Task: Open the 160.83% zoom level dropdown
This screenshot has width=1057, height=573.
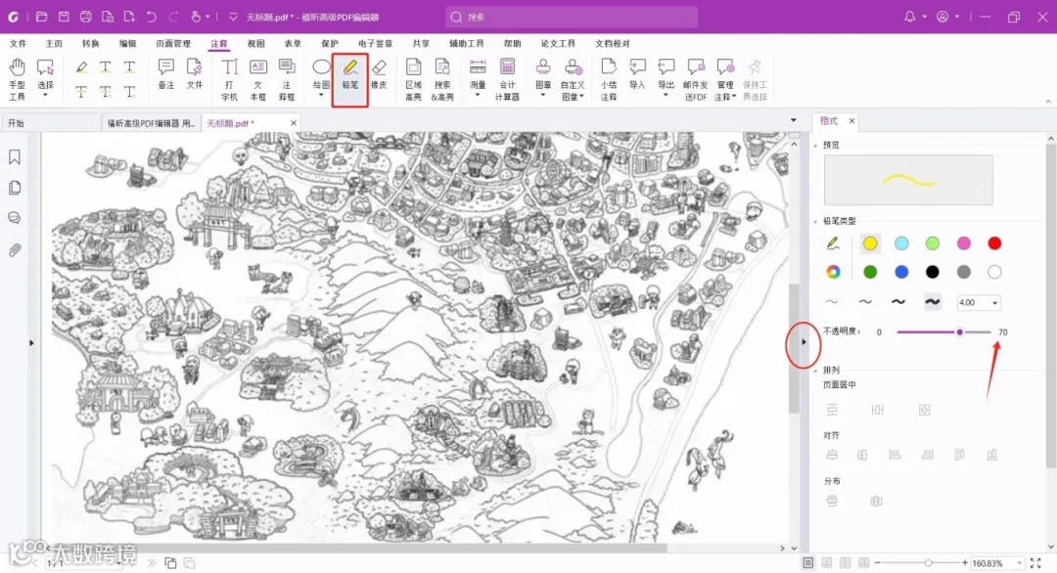Action: click(x=1019, y=563)
